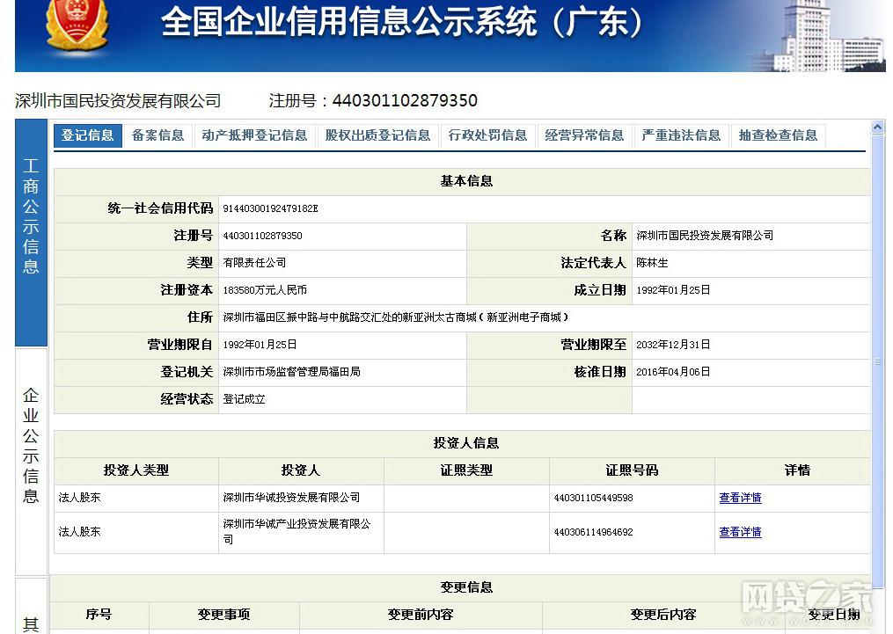Click investor 深圳市华诚投资发展有限公司
Screen dimensions: 893x634
coord(291,498)
